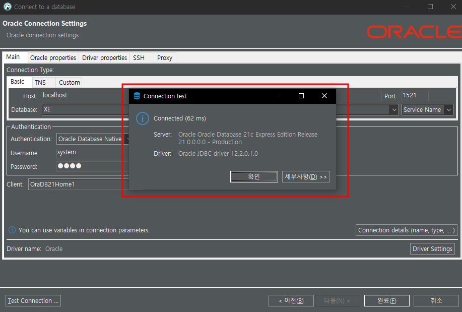462x312 pixels.
Task: Click the 확인 button in Connection test
Action: coord(254,176)
